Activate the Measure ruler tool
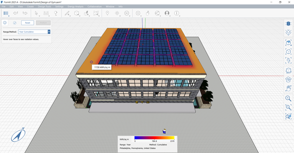 tap(46, 13)
